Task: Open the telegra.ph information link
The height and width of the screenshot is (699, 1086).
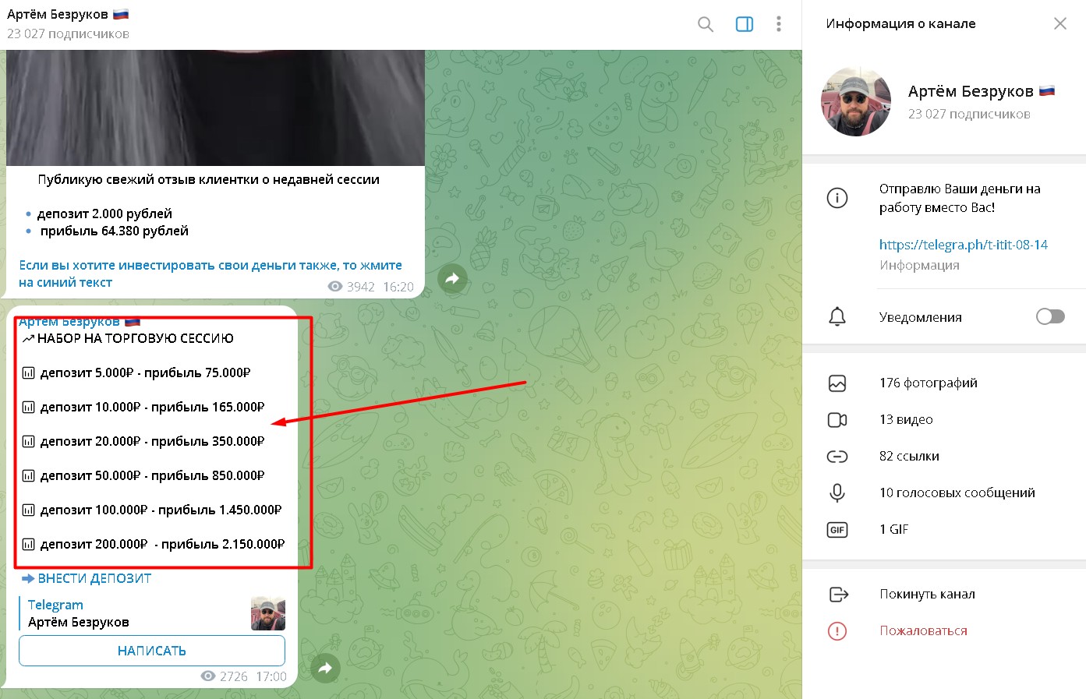Action: pyautogui.click(x=963, y=245)
